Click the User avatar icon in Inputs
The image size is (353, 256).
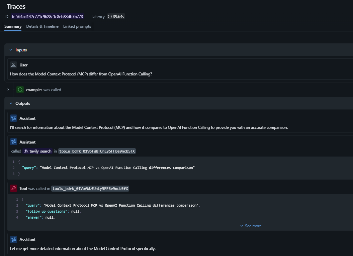[13, 65]
